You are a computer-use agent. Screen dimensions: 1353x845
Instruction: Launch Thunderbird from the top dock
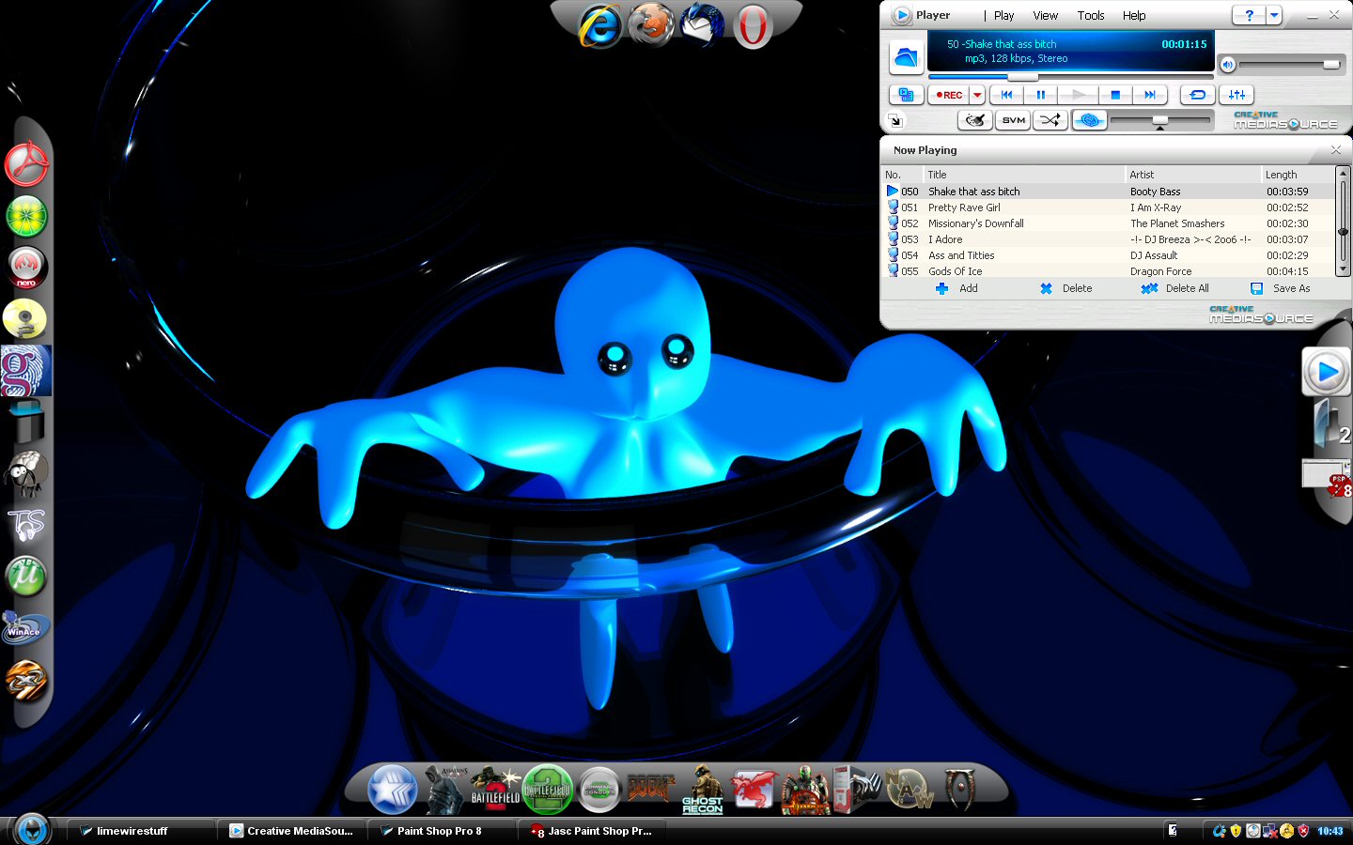(x=702, y=25)
